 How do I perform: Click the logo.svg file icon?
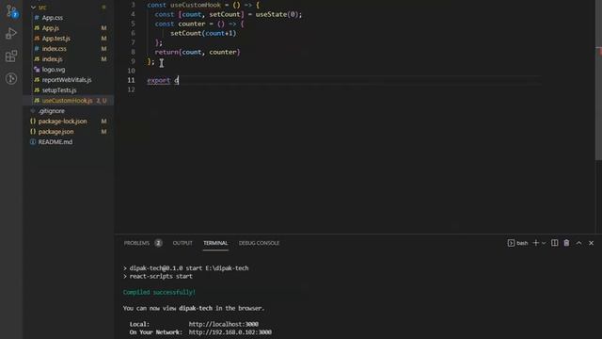coord(37,70)
